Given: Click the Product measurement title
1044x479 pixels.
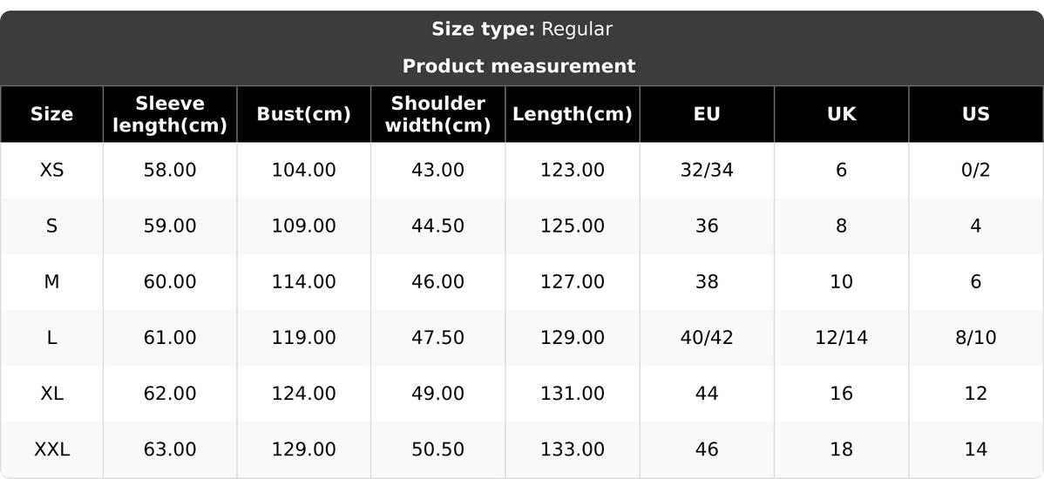Looking at the screenshot, I should 519,66.
